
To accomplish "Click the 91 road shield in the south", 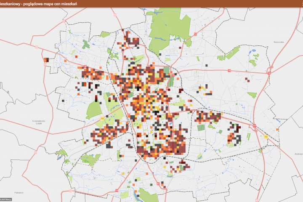I will (158, 183).
